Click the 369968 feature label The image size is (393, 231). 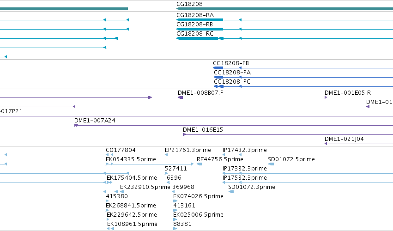[183, 187]
